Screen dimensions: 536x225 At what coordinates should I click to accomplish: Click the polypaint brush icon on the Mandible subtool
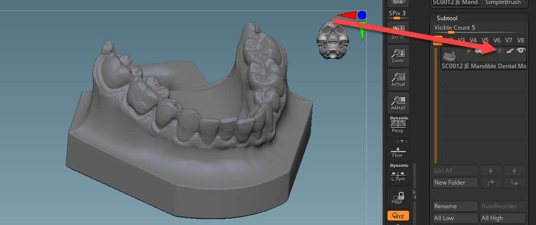click(x=510, y=50)
